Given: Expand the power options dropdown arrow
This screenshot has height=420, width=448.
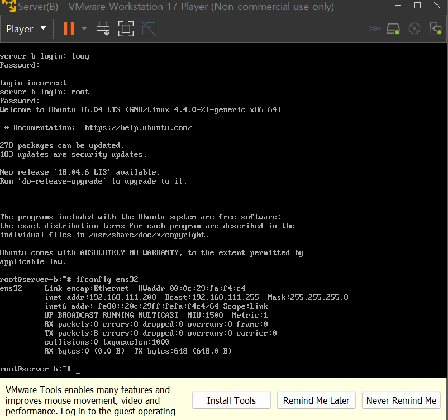Looking at the screenshot, I should click(x=84, y=28).
